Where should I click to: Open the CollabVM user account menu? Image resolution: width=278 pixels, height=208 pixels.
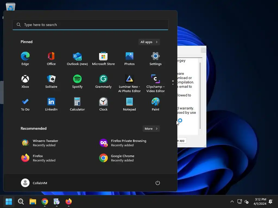tap(34, 183)
